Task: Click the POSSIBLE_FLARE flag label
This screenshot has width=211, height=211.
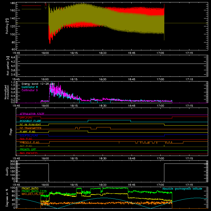Action: (x=30, y=121)
